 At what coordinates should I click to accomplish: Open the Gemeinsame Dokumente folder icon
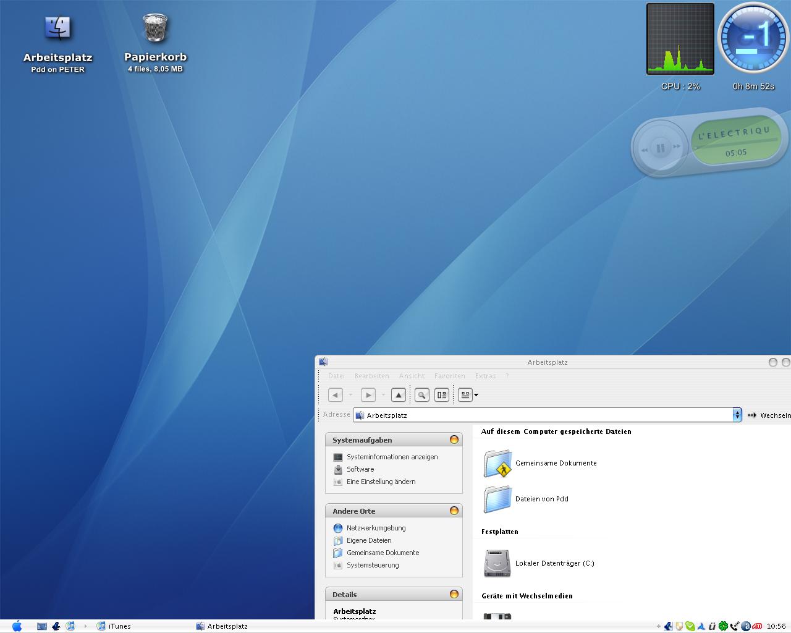pyautogui.click(x=497, y=464)
